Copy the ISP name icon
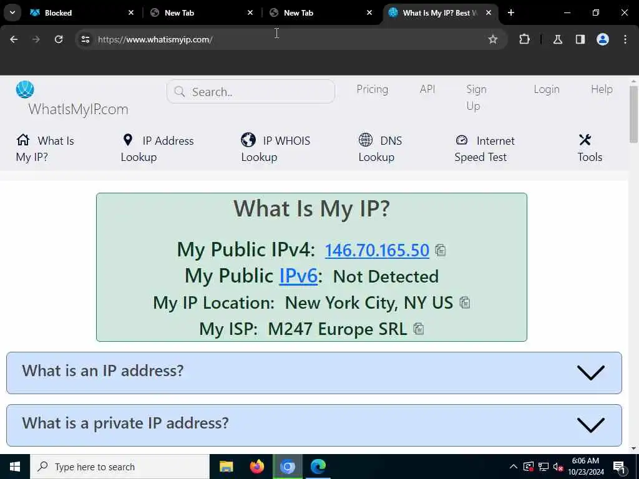 (419, 329)
